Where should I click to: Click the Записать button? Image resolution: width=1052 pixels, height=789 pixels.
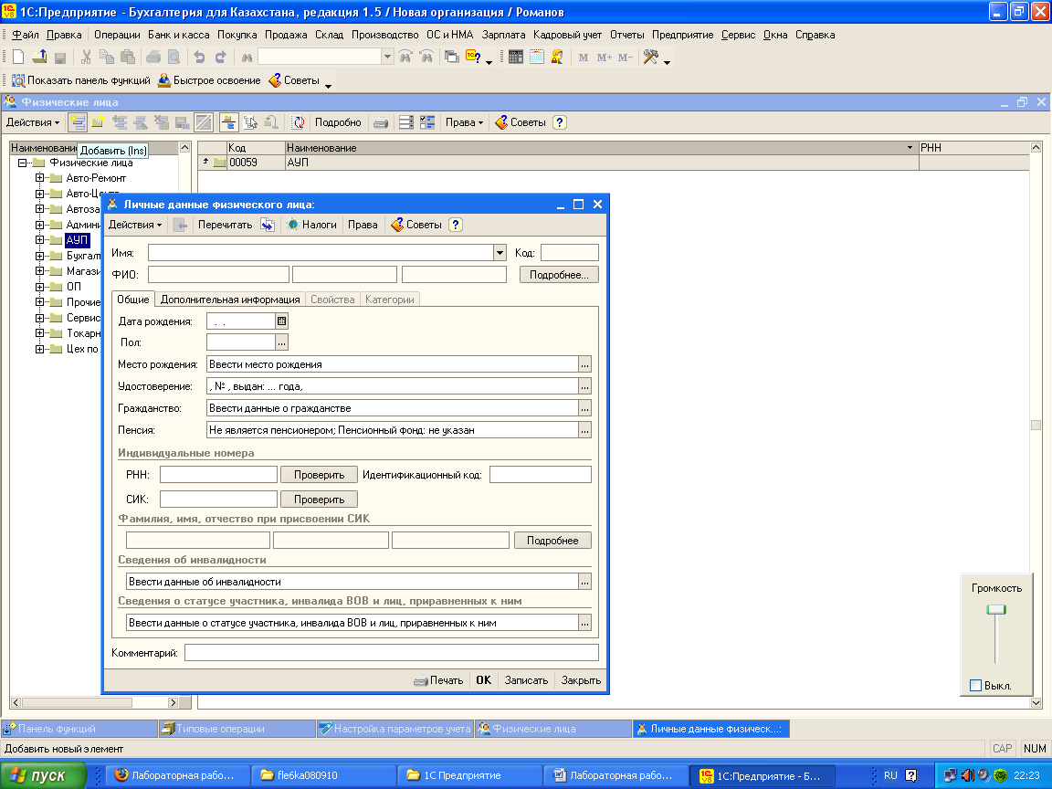click(x=526, y=680)
